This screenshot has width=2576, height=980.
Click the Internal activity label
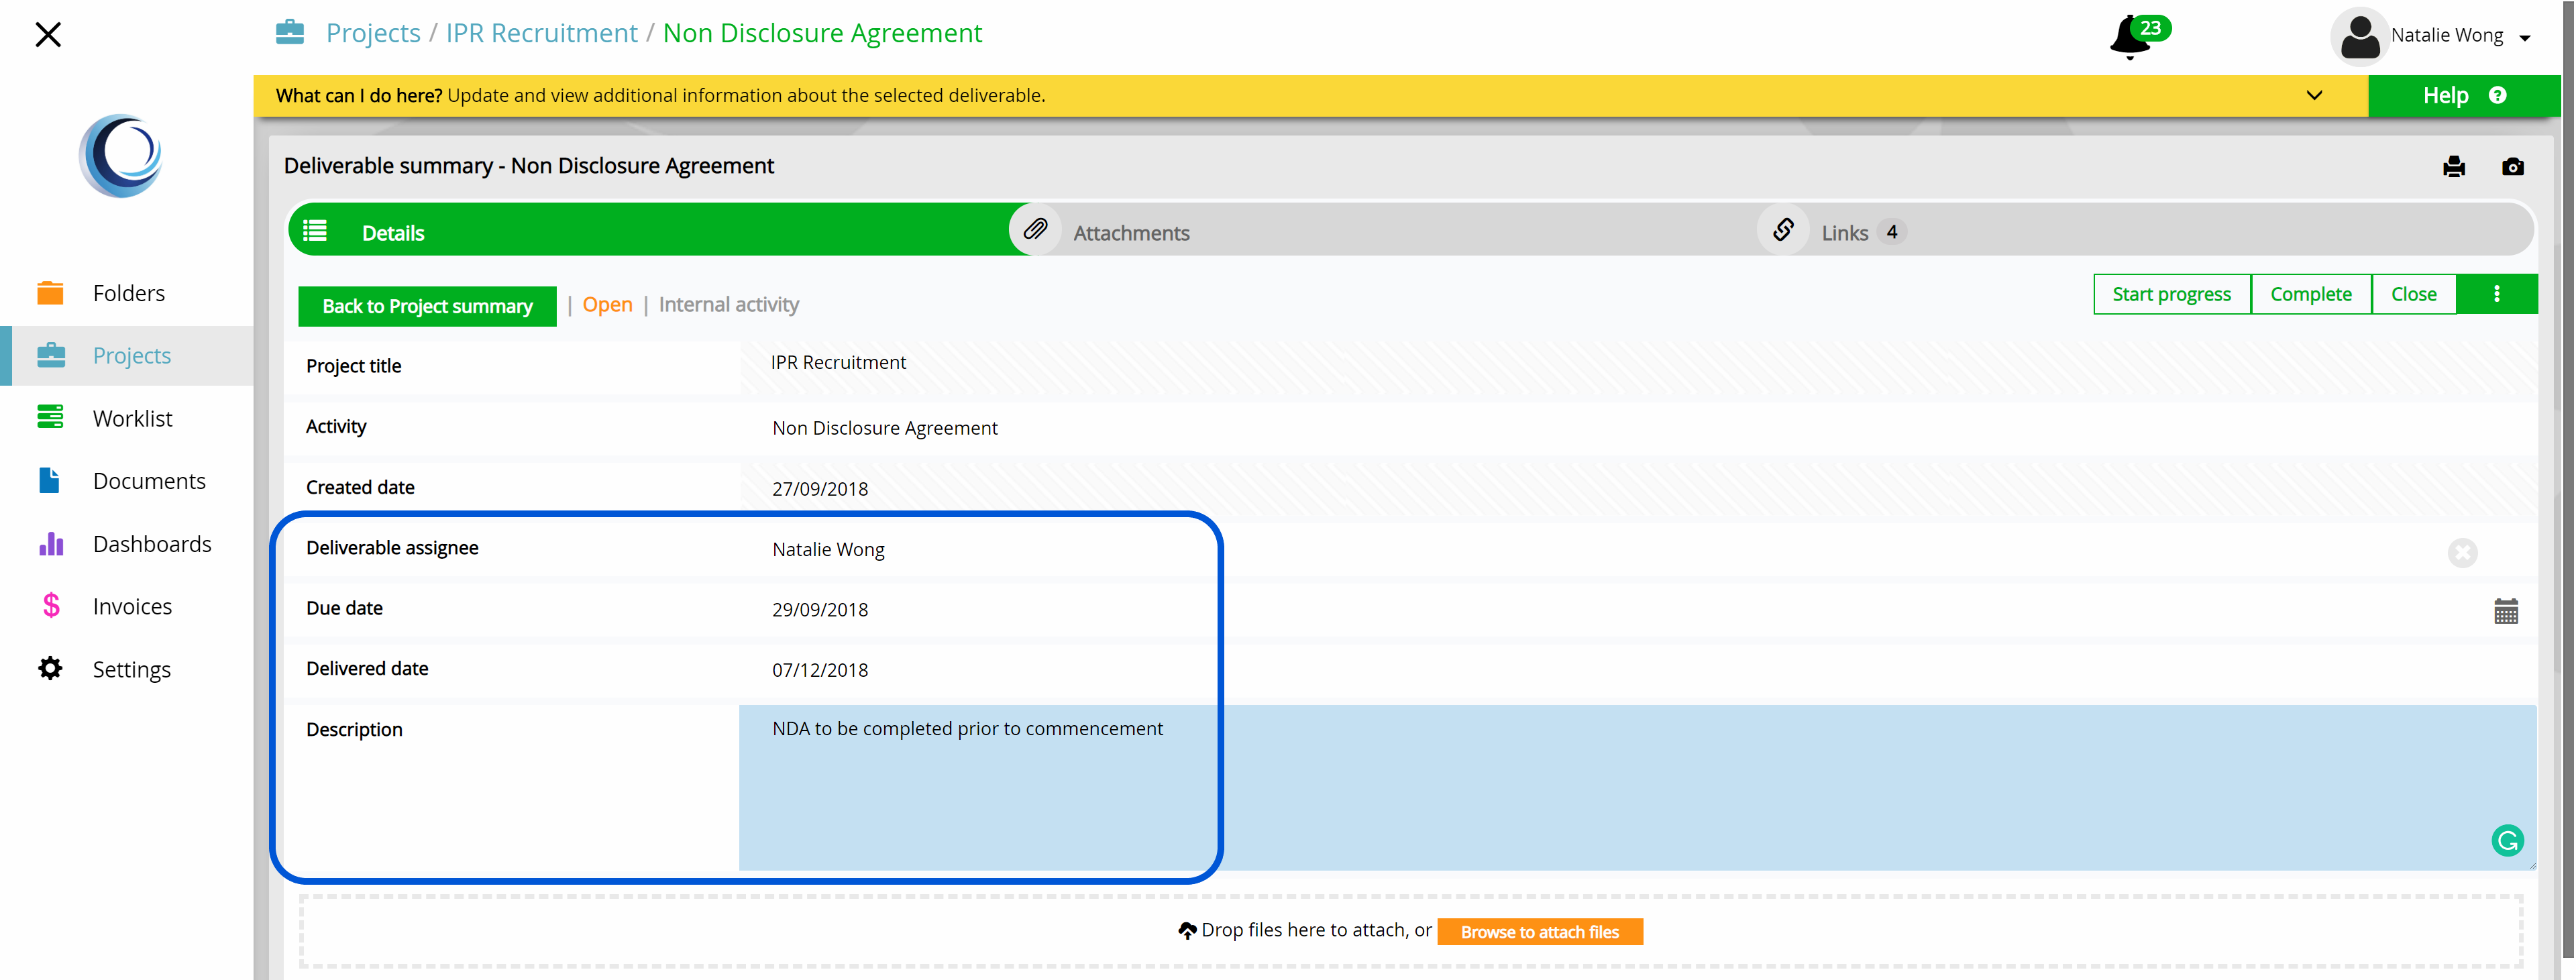point(728,305)
